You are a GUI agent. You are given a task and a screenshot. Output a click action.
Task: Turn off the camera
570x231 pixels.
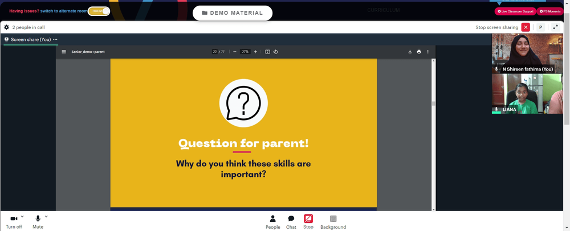point(14,222)
